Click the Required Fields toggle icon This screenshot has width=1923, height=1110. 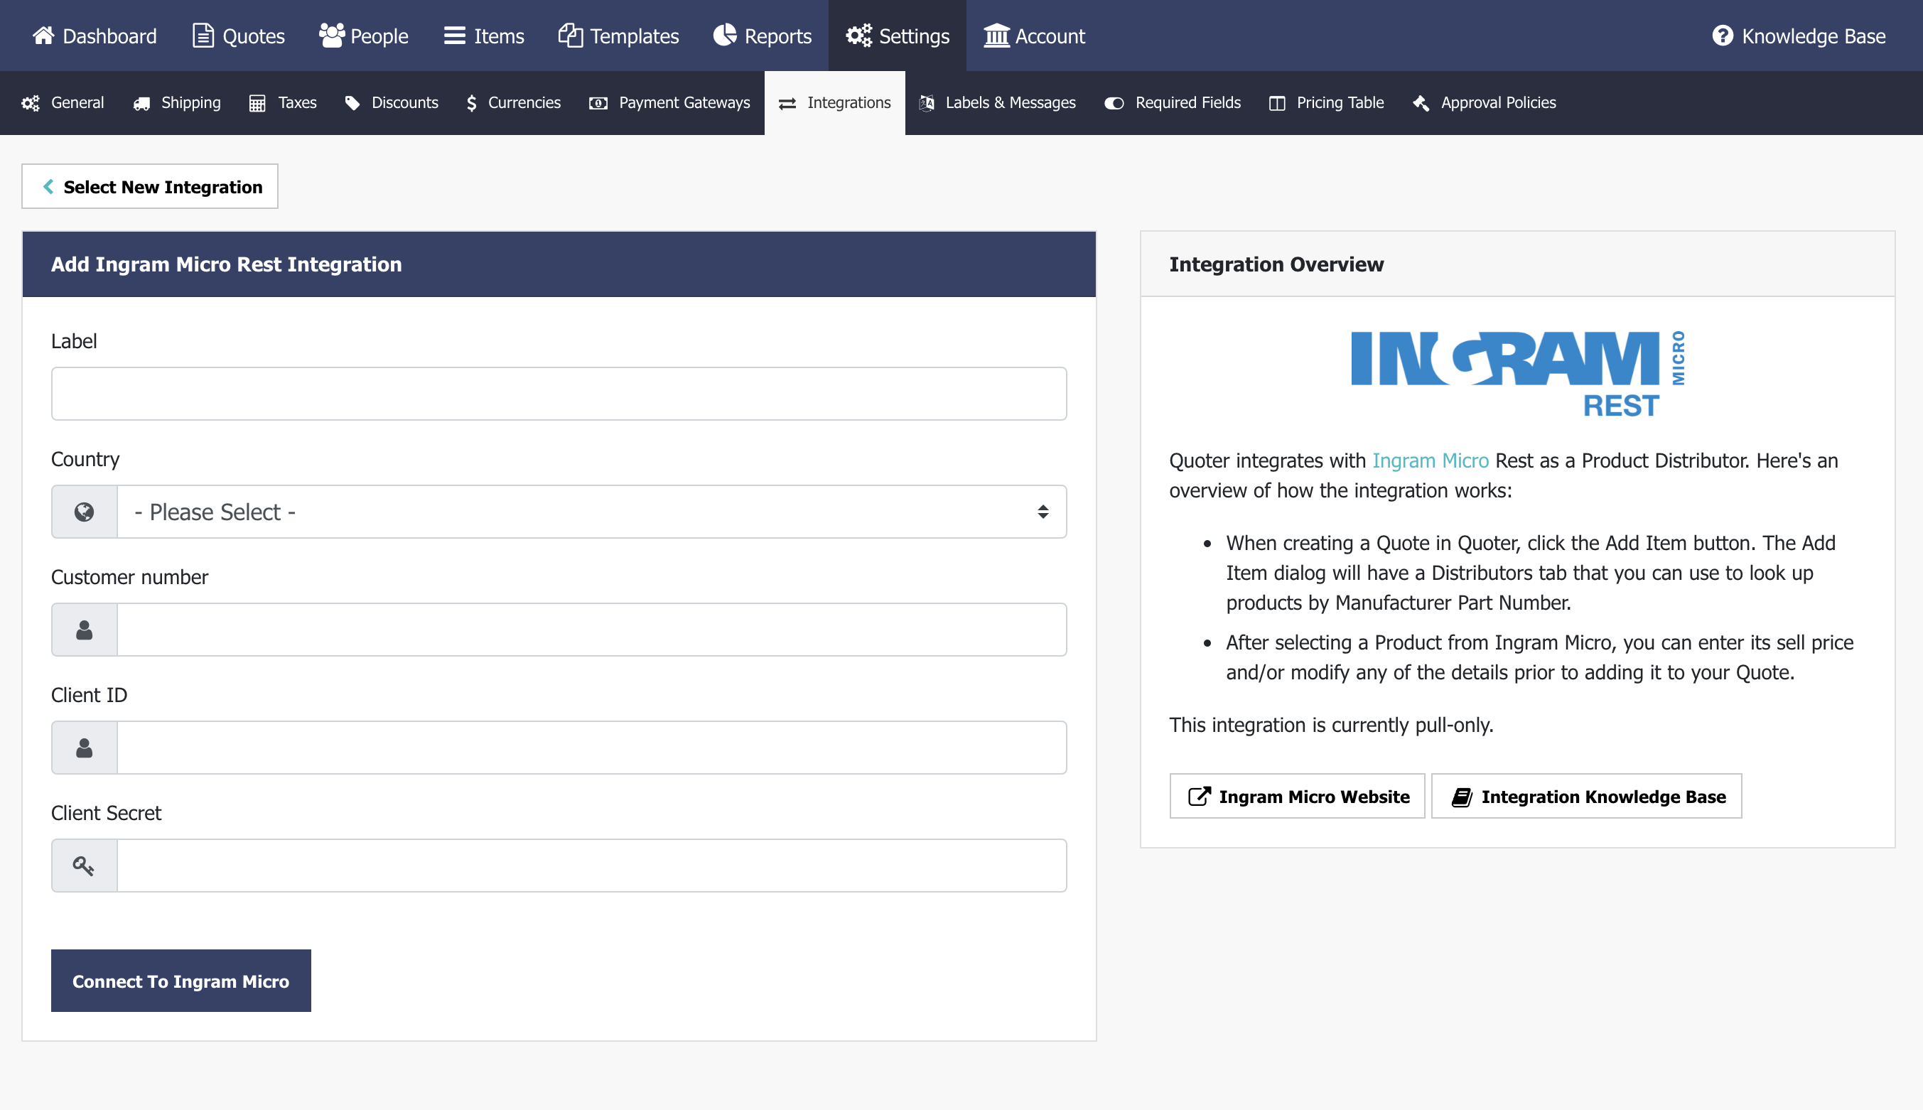pyautogui.click(x=1114, y=103)
